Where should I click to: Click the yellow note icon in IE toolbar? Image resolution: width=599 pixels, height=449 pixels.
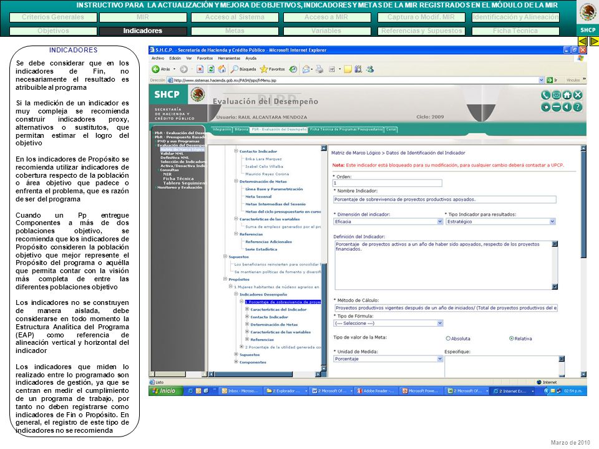pos(348,69)
